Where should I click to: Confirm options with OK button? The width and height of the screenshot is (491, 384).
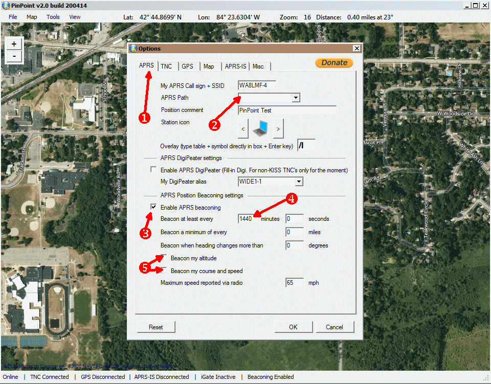294,327
